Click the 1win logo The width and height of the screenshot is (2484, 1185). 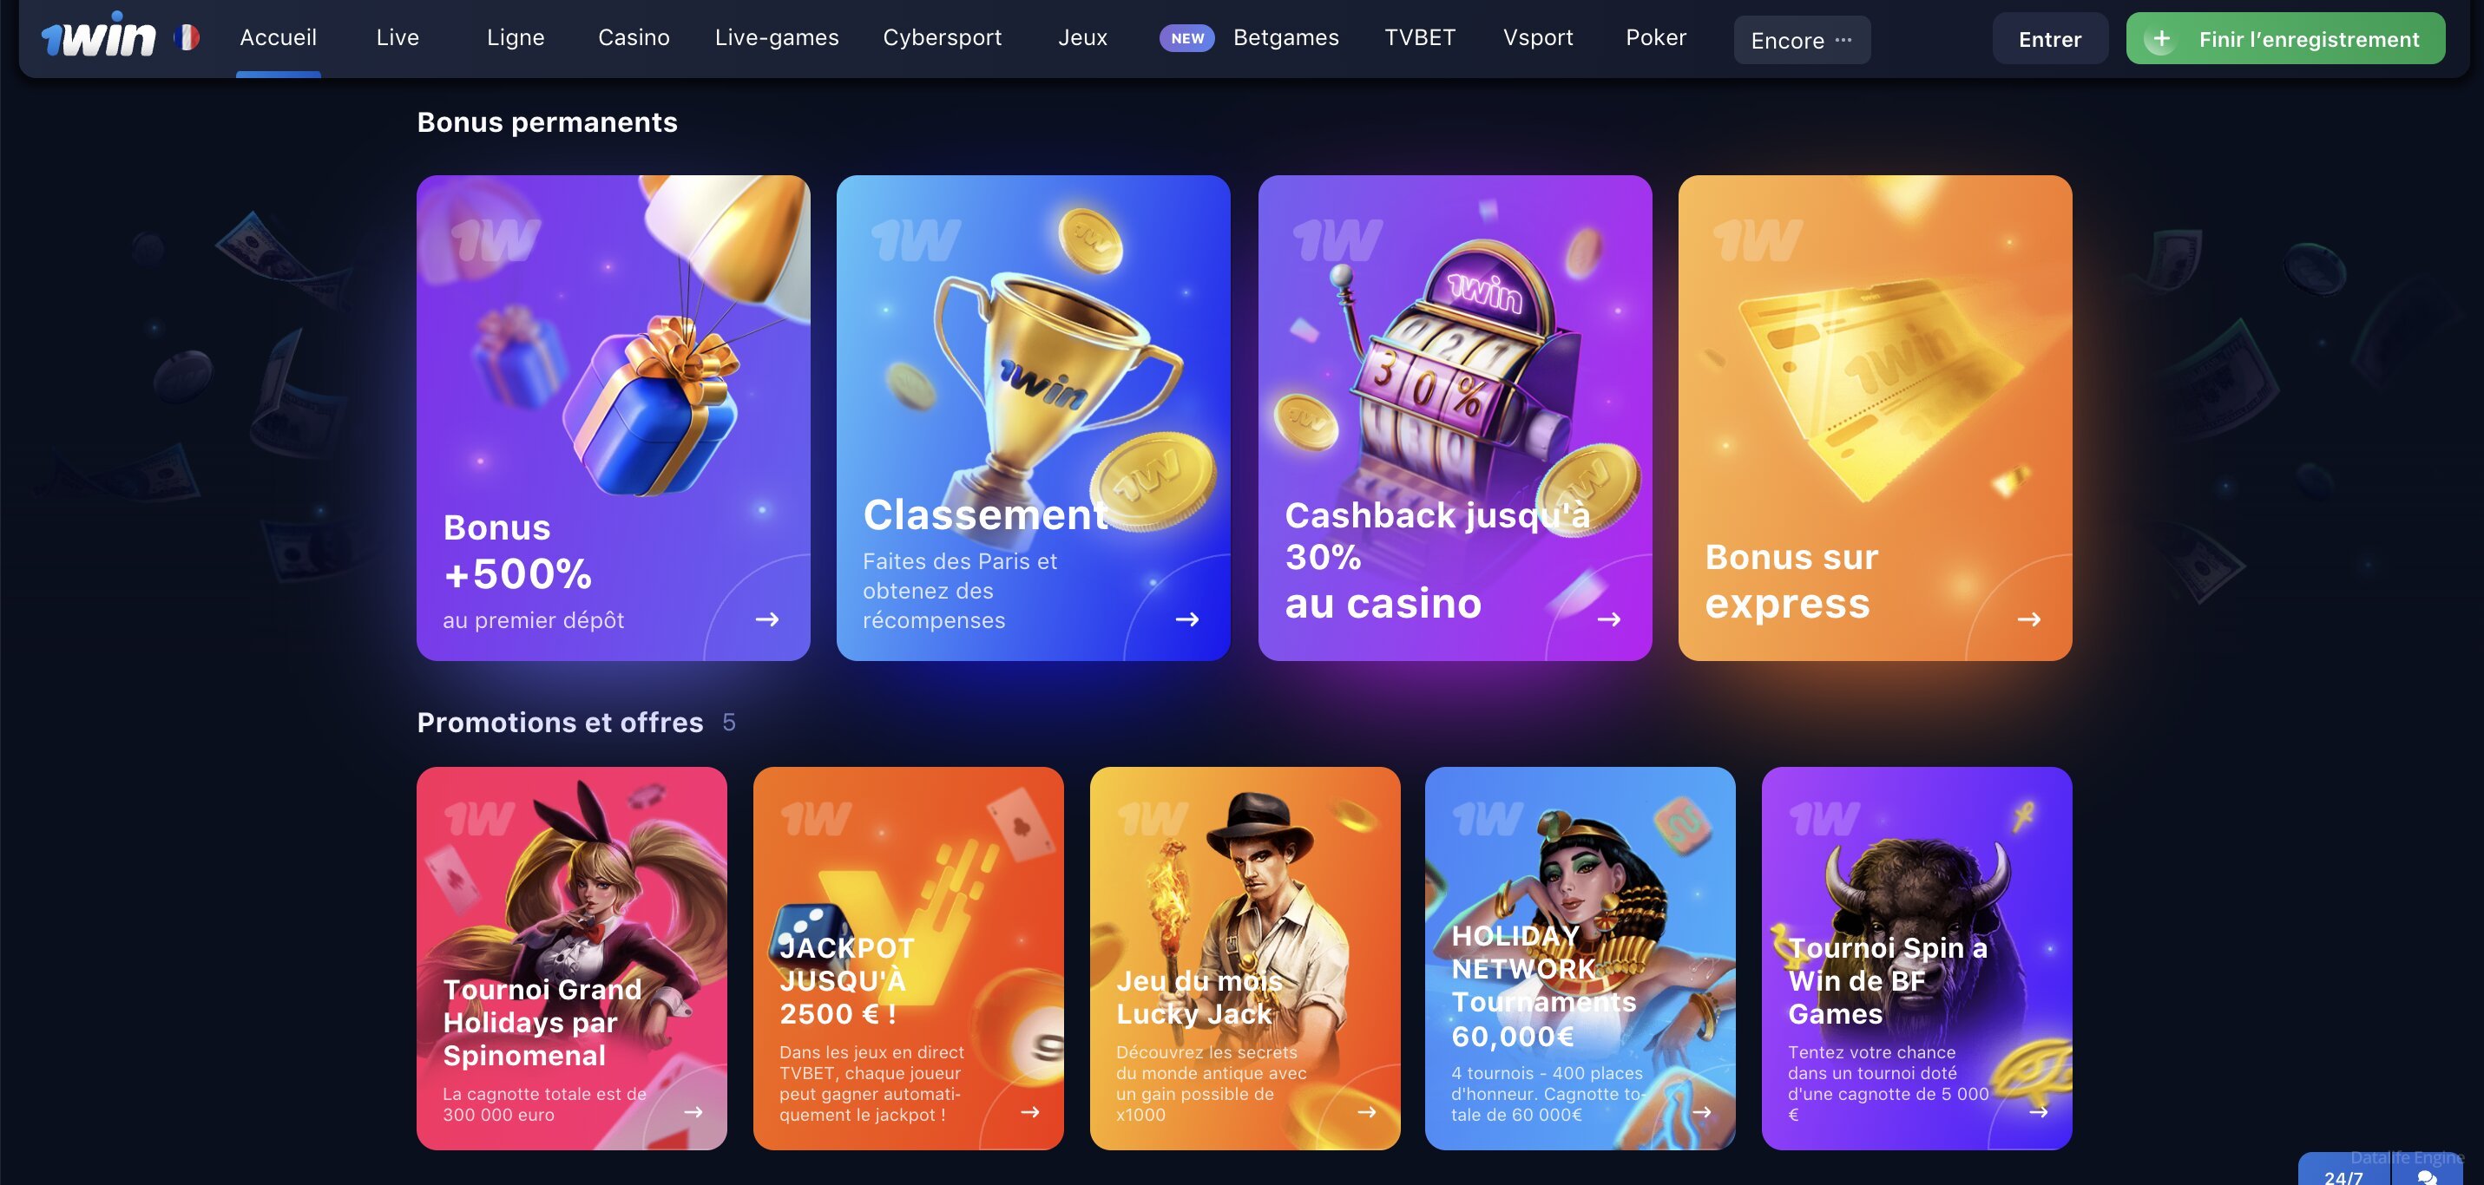click(97, 36)
